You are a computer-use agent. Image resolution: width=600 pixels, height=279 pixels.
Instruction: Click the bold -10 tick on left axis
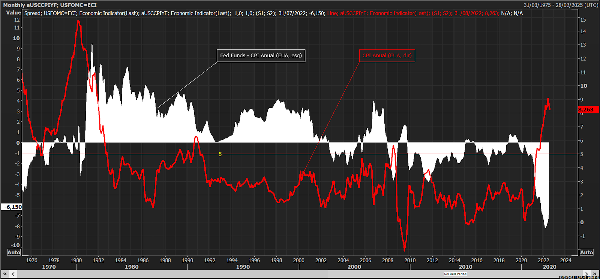(15, 245)
